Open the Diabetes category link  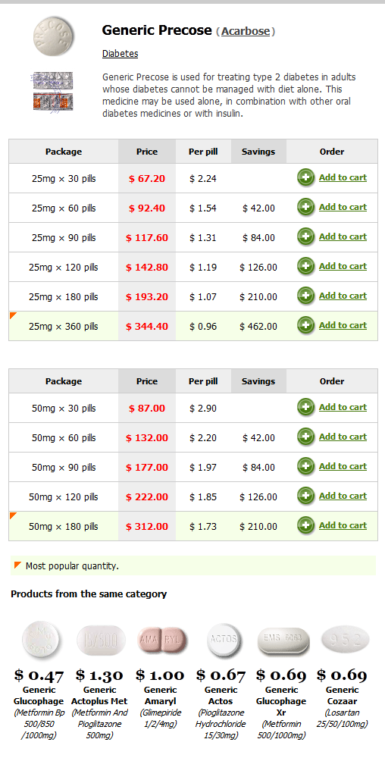point(120,54)
